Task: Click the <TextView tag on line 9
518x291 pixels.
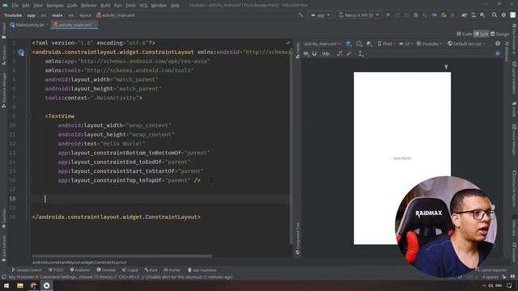Action: tap(60, 116)
